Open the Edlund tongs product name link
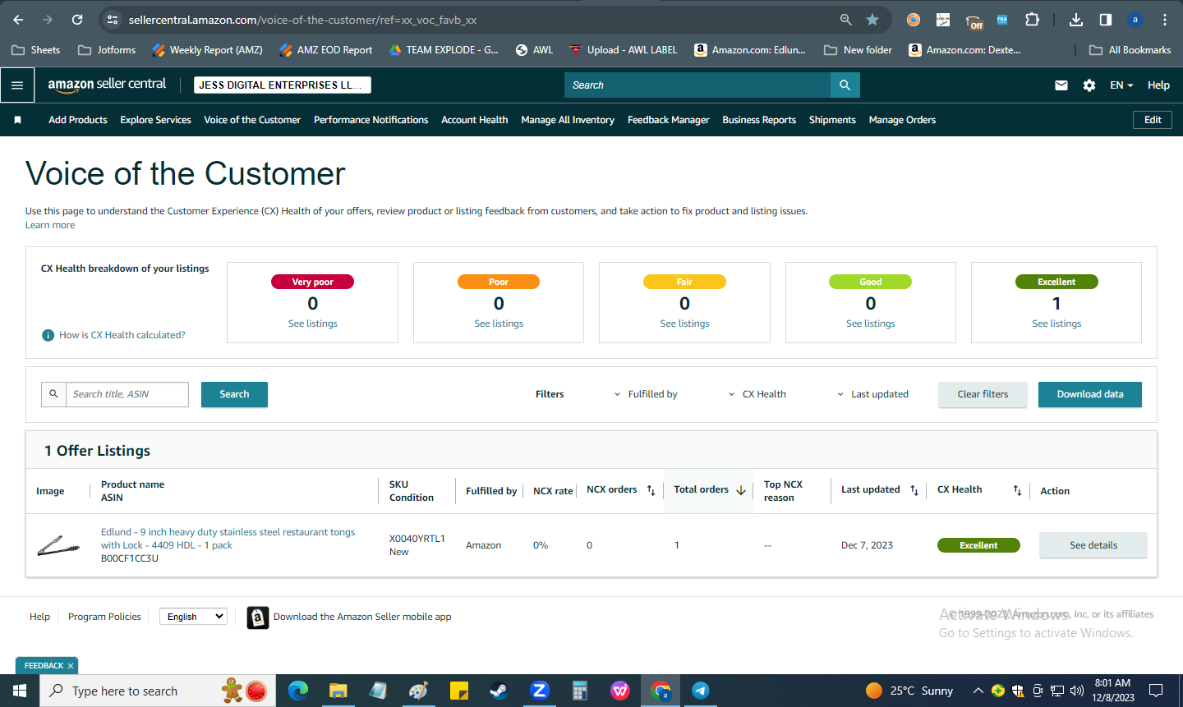This screenshot has width=1183, height=707. [228, 539]
